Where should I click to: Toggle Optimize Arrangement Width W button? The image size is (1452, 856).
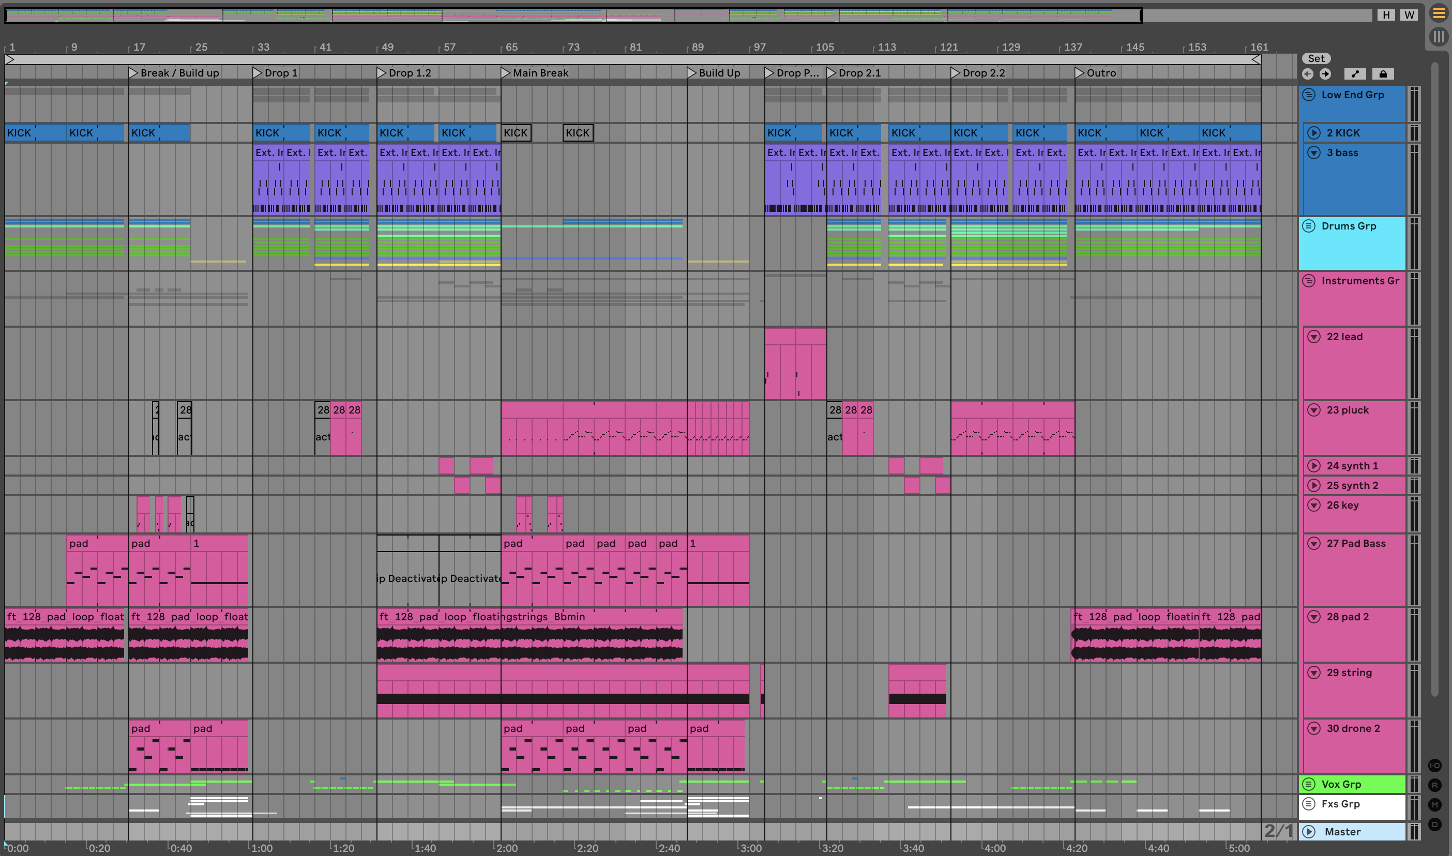[x=1409, y=15]
